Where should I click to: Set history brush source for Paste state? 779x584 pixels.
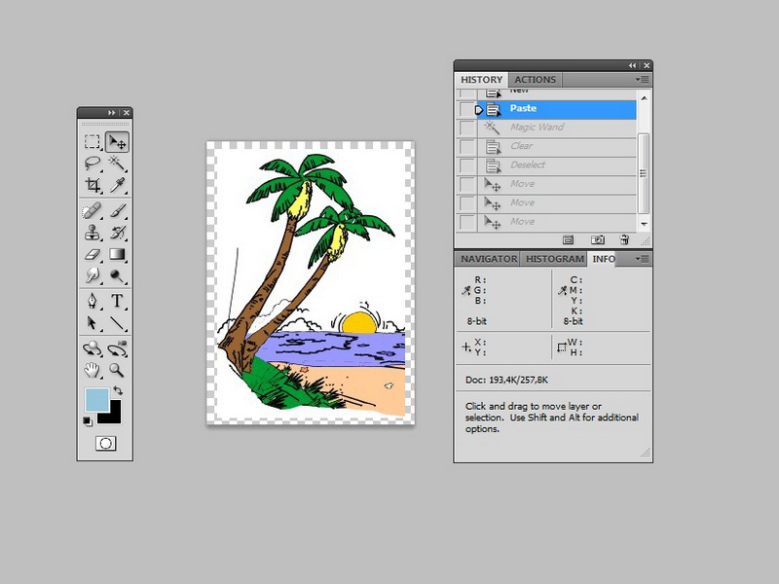(467, 109)
